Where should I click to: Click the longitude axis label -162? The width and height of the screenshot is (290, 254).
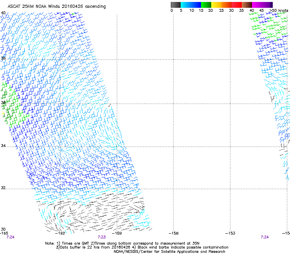pyautogui.click(x=60, y=233)
